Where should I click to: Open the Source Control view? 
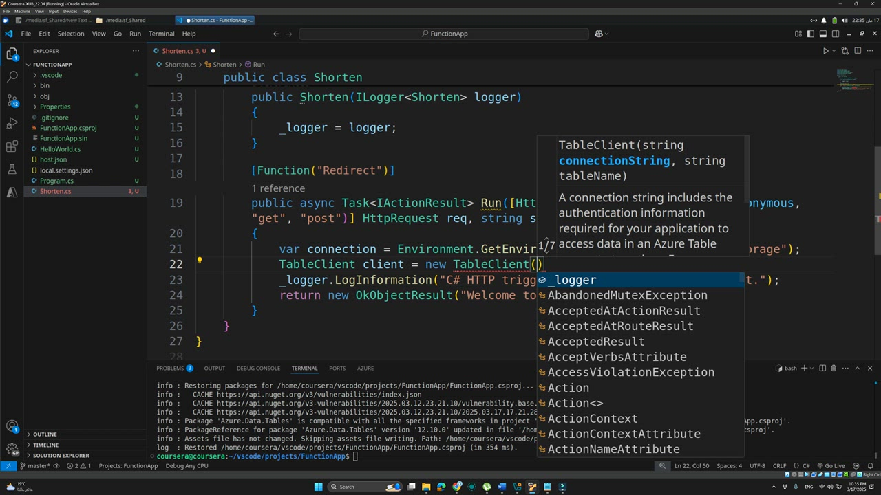12,100
